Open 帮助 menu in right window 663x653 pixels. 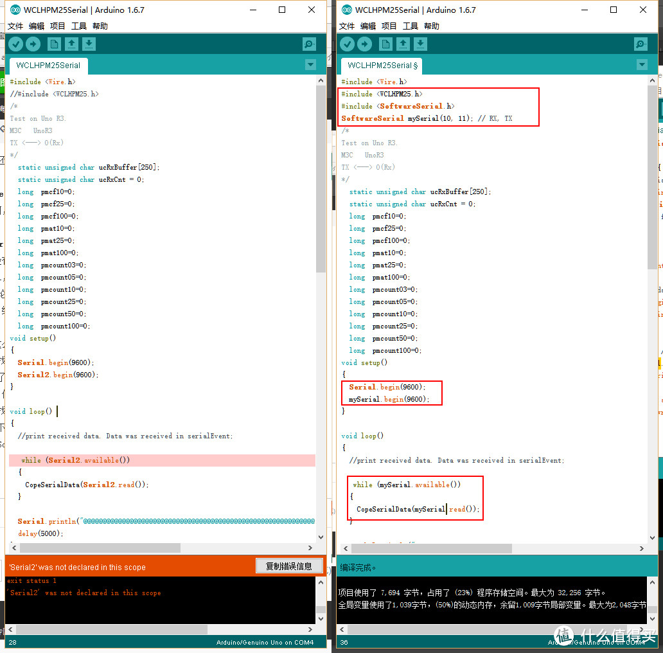pos(432,26)
